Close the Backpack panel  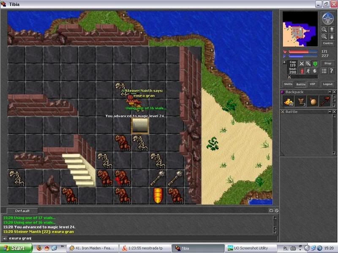pyautogui.click(x=334, y=92)
